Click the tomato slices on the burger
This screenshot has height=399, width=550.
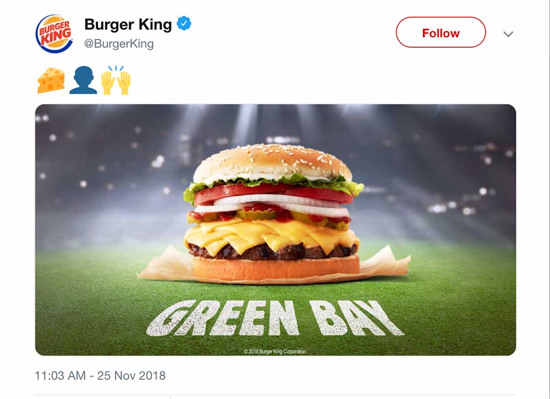[273, 193]
